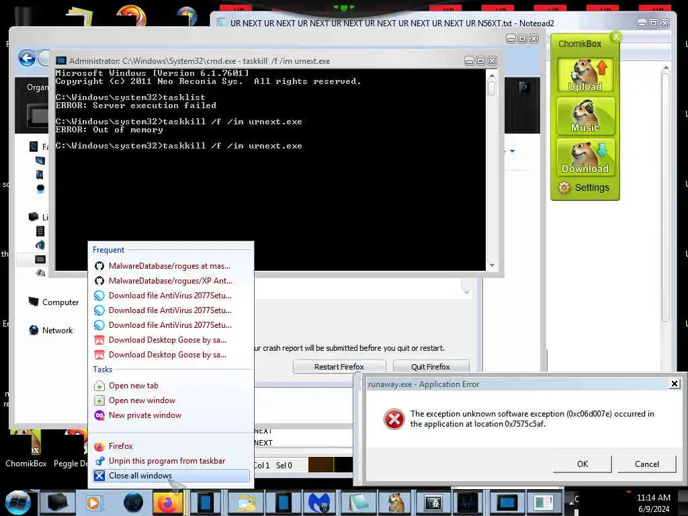Screen dimensions: 688x516
Task: Click the red error icon in dialog
Action: [394, 419]
